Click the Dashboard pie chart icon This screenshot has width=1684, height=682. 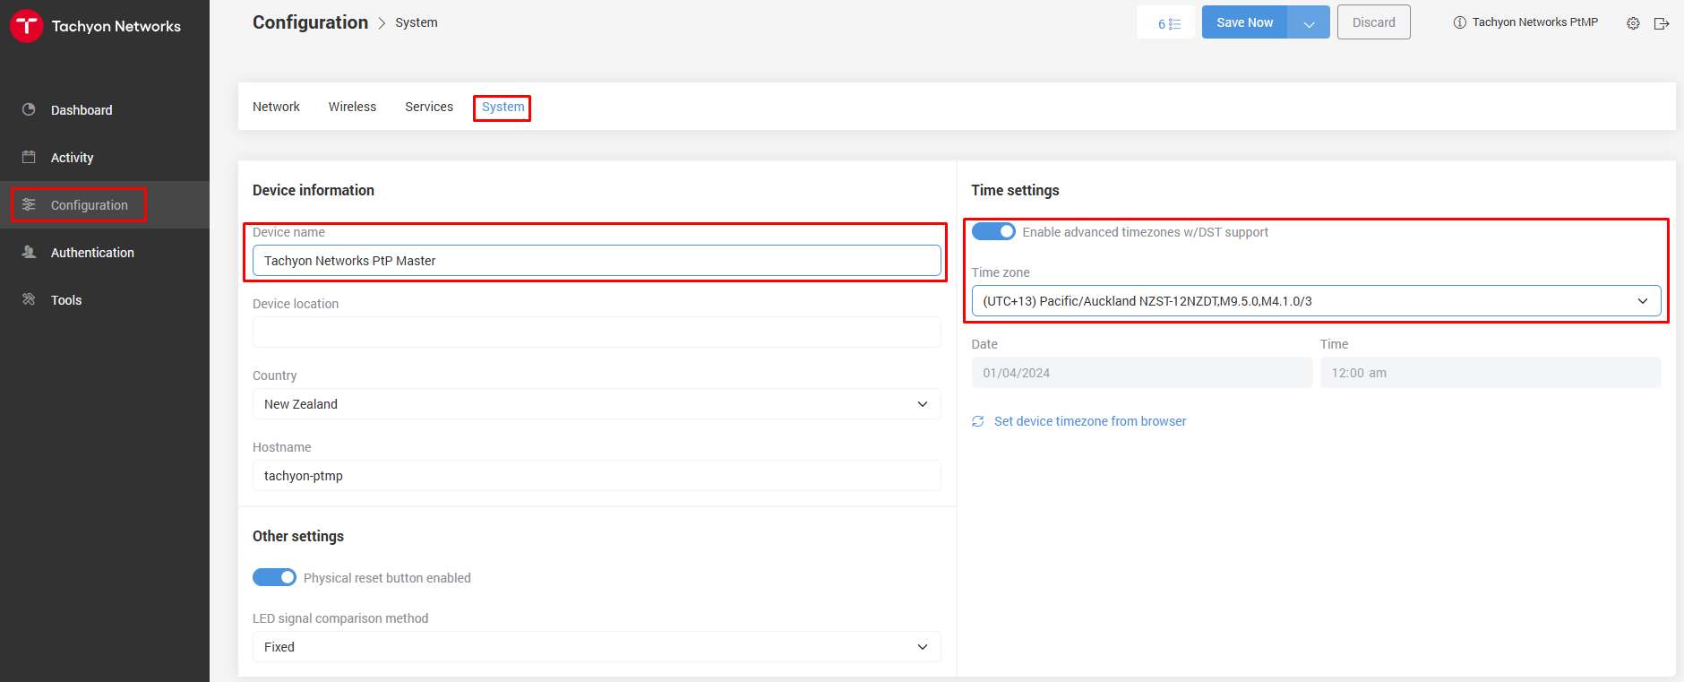tap(29, 109)
